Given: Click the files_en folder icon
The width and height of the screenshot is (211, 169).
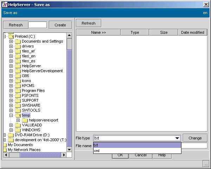Looking at the screenshot, I should (x=18, y=56).
